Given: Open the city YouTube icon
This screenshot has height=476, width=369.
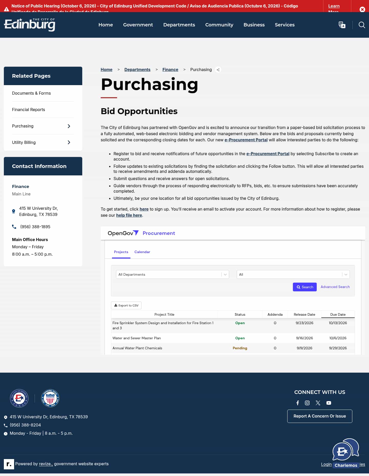Looking at the screenshot, I should click(x=329, y=403).
